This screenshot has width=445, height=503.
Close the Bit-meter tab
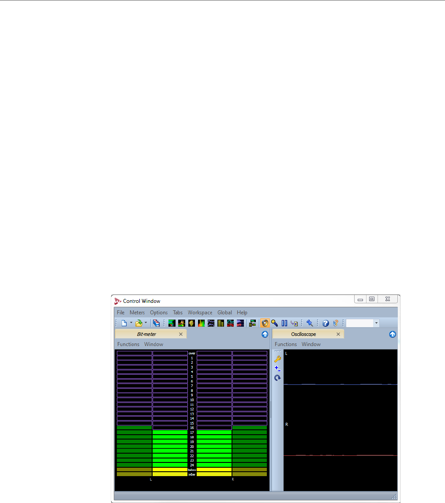(x=181, y=334)
